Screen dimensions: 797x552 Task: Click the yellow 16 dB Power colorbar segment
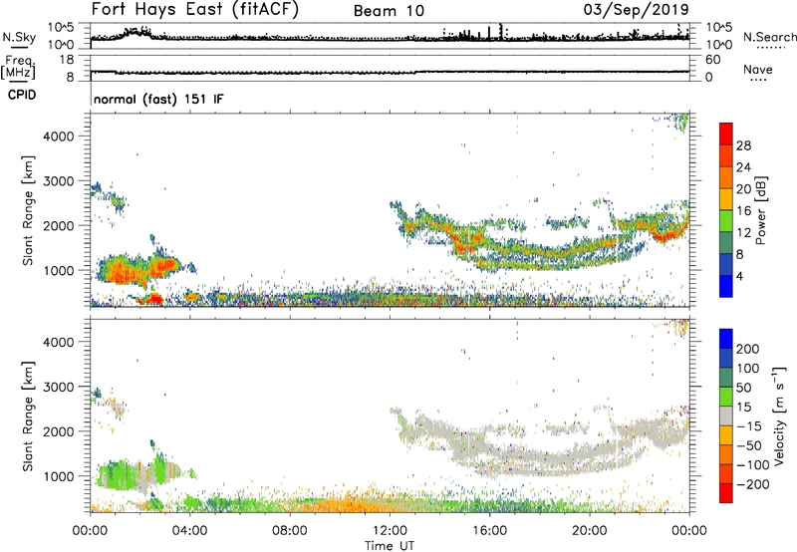726,198
